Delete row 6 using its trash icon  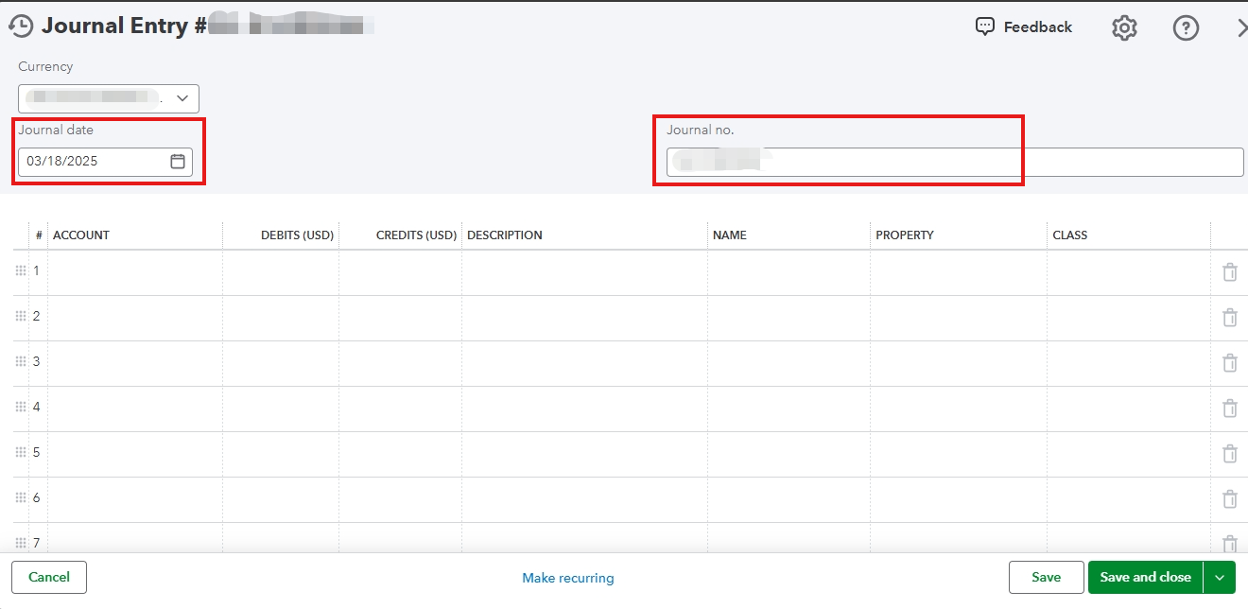pyautogui.click(x=1230, y=498)
